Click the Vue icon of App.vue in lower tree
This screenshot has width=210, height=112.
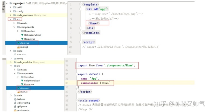click(x=19, y=88)
